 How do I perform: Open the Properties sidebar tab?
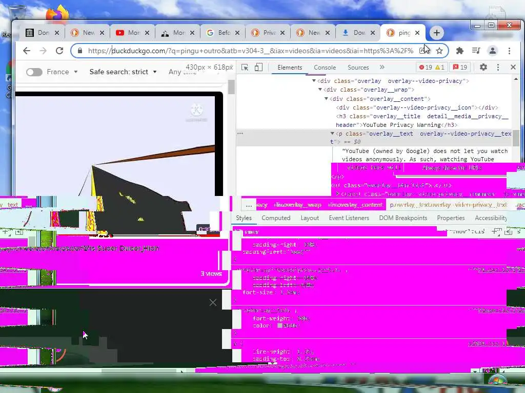pos(451,218)
